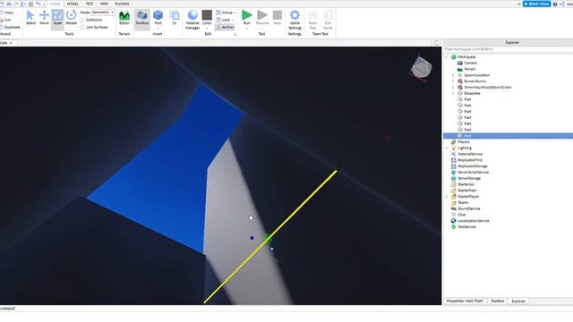Image resolution: width=573 pixels, height=322 pixels.
Task: Expand the SpawnLocation node
Action: pos(453,75)
